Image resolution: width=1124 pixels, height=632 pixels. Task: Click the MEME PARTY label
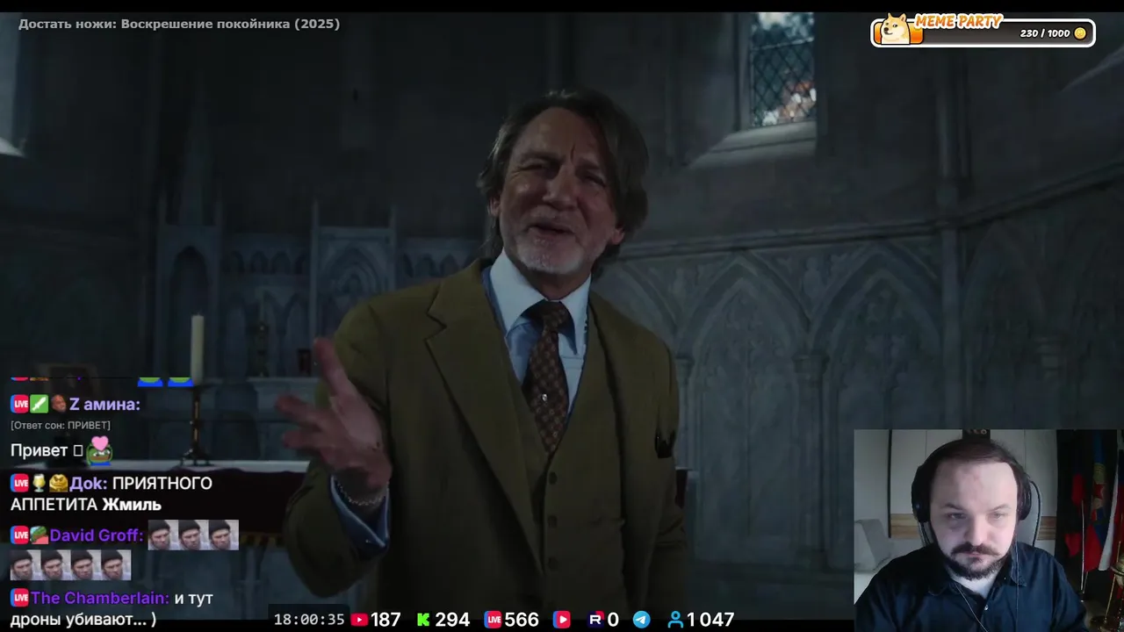(959, 22)
